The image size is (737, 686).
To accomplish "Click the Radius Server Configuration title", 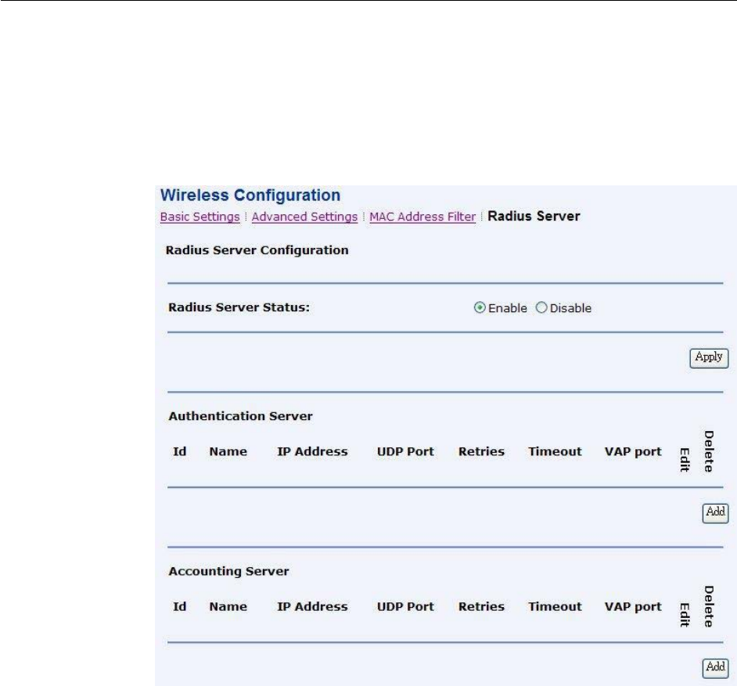I will 257,250.
